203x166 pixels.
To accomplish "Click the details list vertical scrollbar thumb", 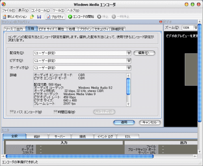I will pos(128,87).
